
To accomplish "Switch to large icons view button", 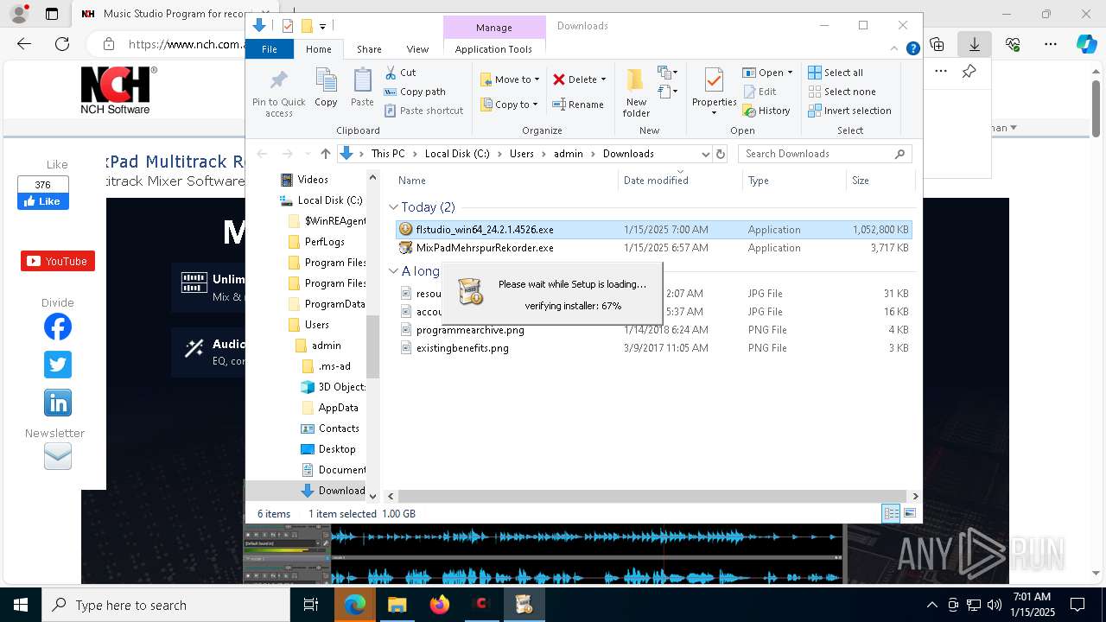I will (910, 513).
